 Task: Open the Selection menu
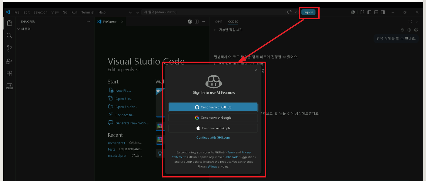pos(40,12)
